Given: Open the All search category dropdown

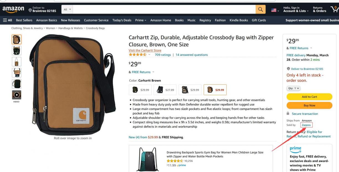Looking at the screenshot, I should click(x=67, y=9).
